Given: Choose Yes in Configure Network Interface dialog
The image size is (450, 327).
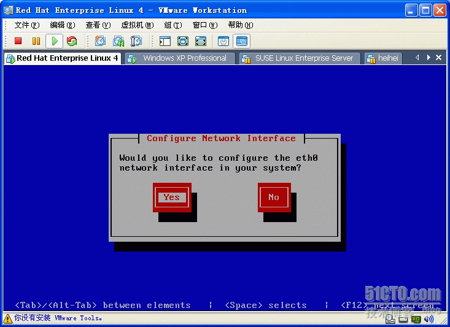Looking at the screenshot, I should coord(172,197).
